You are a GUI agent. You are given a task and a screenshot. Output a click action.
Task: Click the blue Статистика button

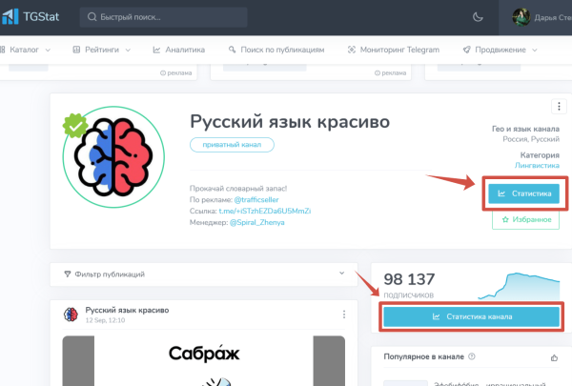pos(523,193)
